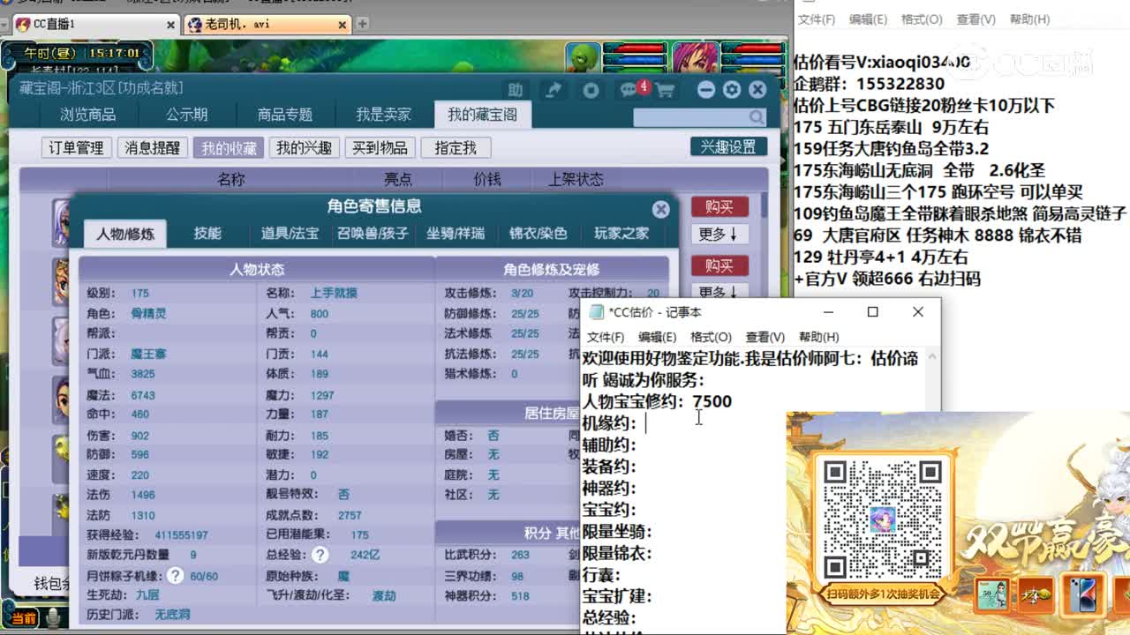Close the CC直播1 tab

[x=170, y=25]
